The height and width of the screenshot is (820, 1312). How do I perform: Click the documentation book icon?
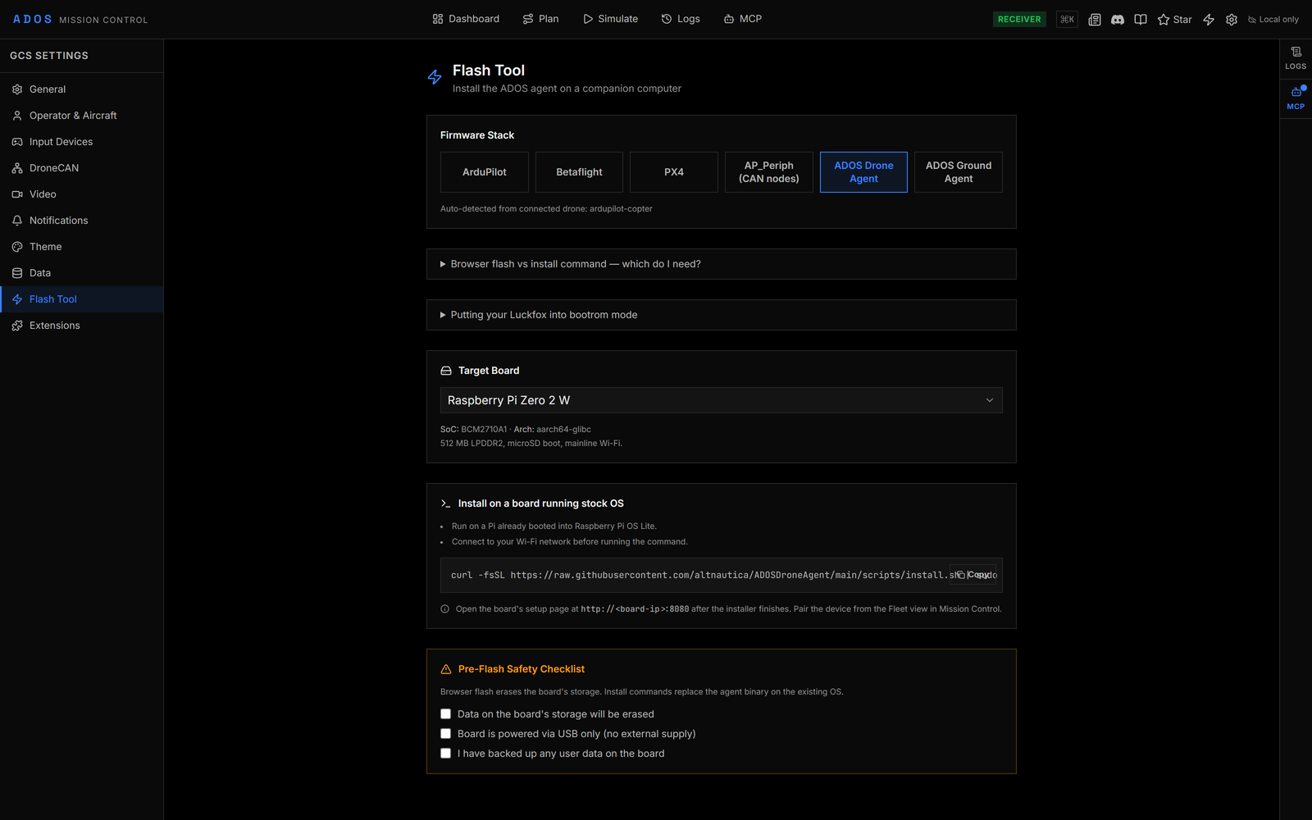pyautogui.click(x=1140, y=19)
